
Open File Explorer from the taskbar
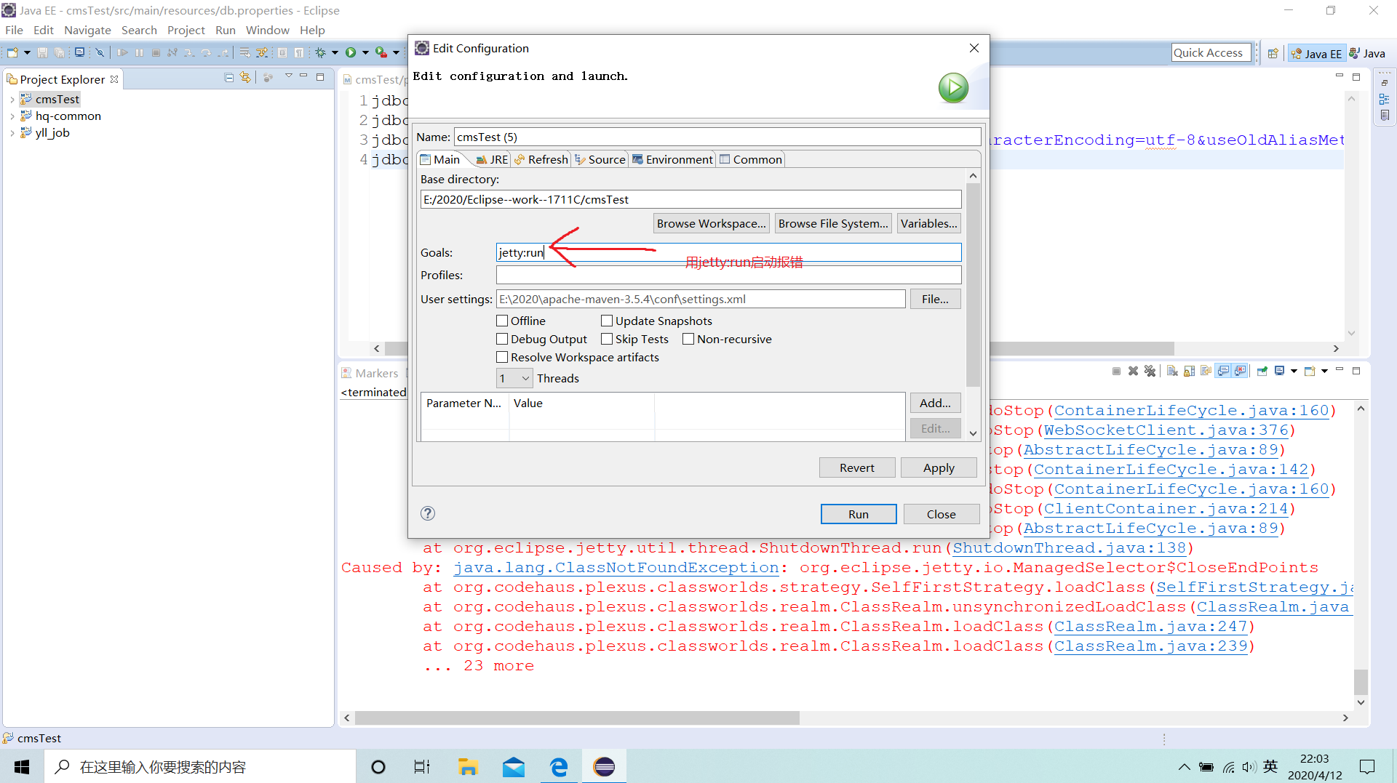tap(468, 766)
